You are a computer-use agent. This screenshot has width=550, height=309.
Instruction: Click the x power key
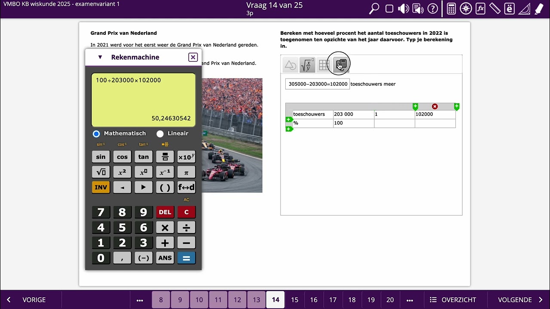[144, 172]
